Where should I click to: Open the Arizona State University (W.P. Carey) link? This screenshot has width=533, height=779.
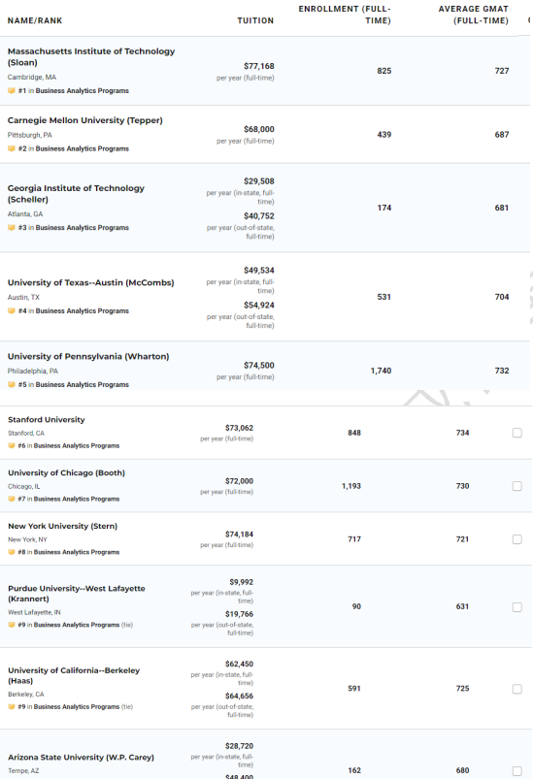tap(81, 757)
